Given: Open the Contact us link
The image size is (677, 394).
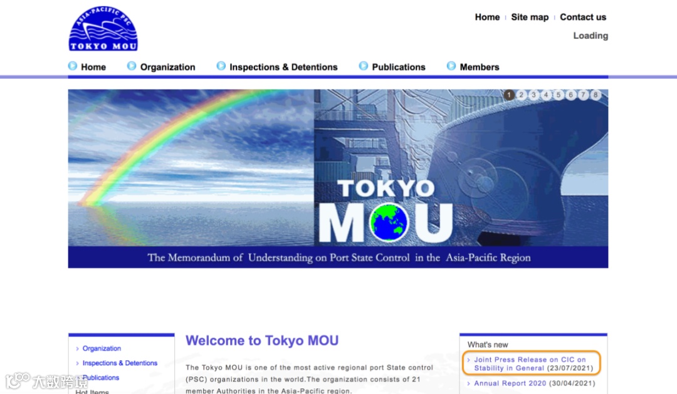Looking at the screenshot, I should 583,18.
